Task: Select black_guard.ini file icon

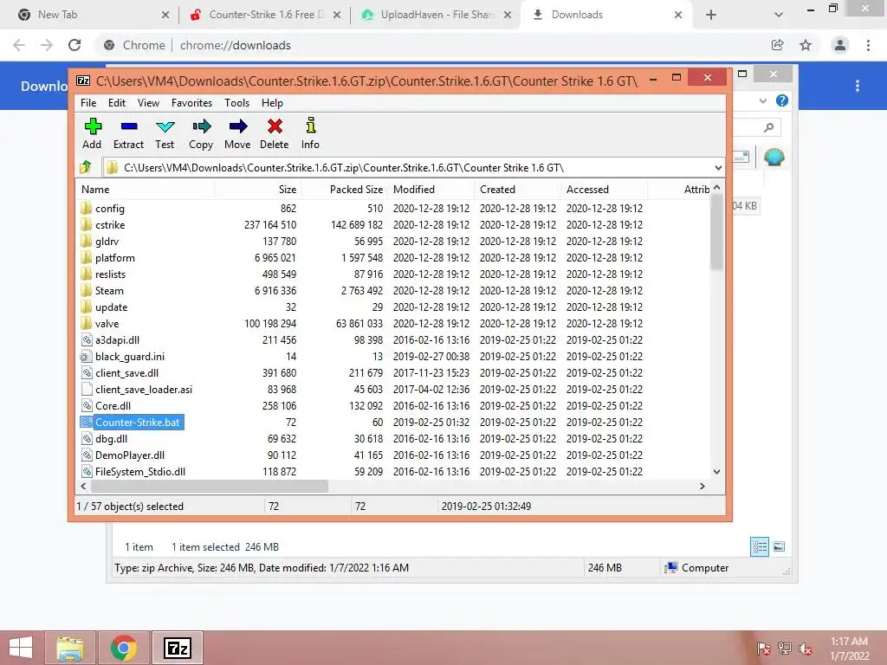Action: (87, 356)
